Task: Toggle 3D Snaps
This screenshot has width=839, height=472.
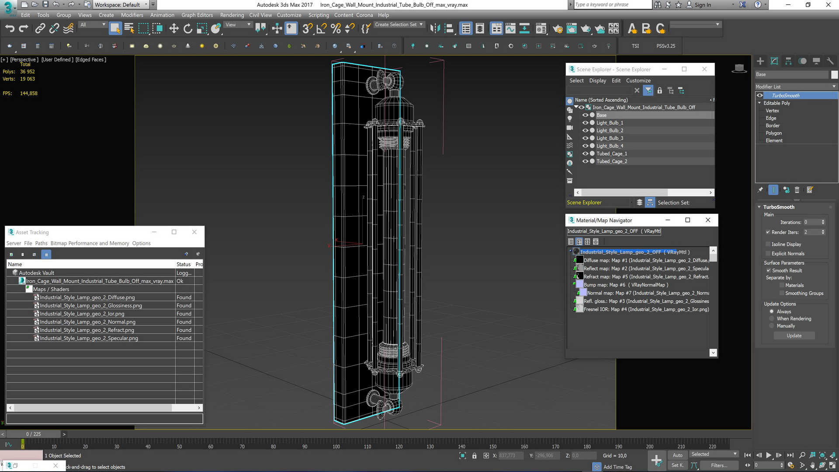Action: [307, 29]
